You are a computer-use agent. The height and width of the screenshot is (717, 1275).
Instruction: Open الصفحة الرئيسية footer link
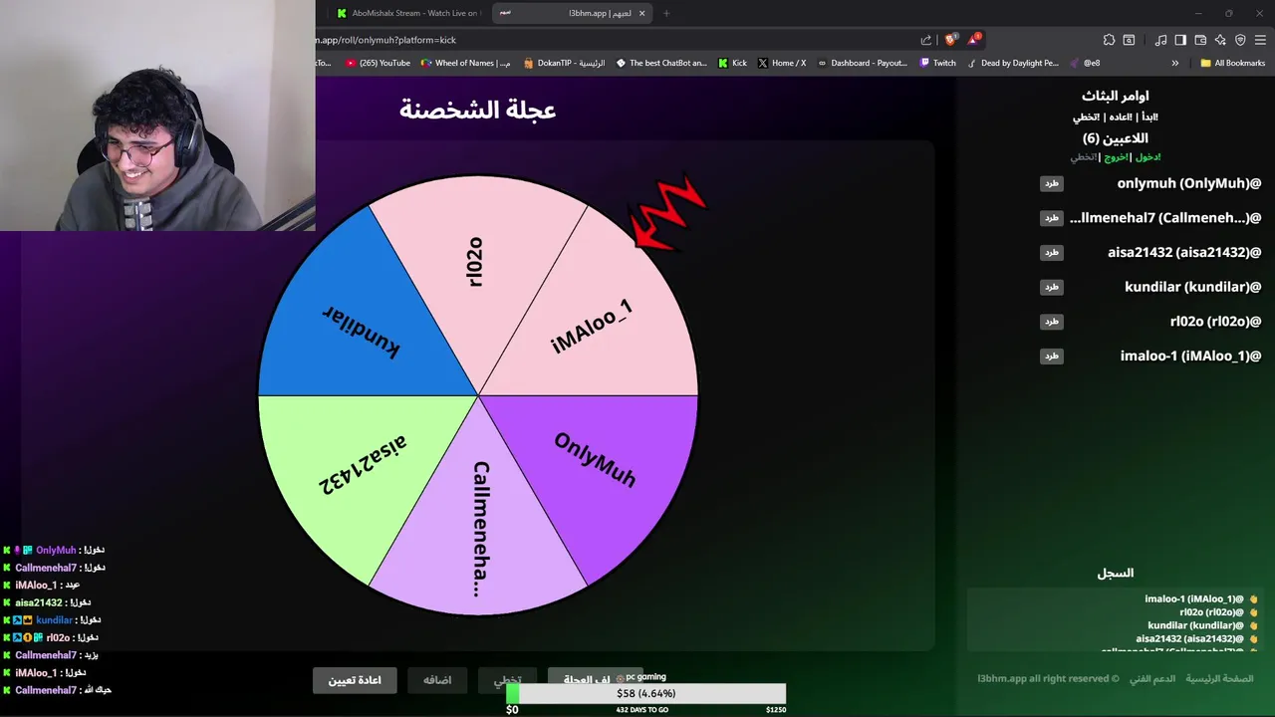1219,678
